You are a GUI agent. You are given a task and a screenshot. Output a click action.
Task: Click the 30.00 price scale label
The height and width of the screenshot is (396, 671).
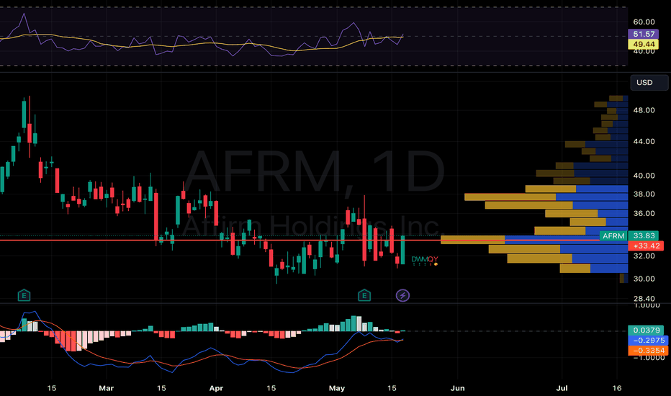pyautogui.click(x=644, y=279)
